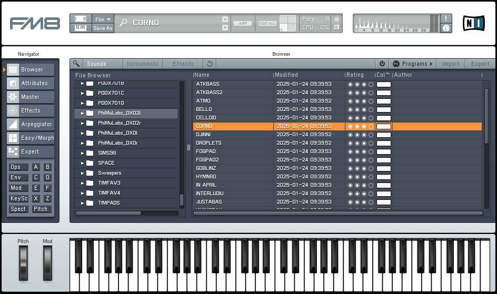Open the Master page icon
The height and width of the screenshot is (294, 497).
click(13, 97)
